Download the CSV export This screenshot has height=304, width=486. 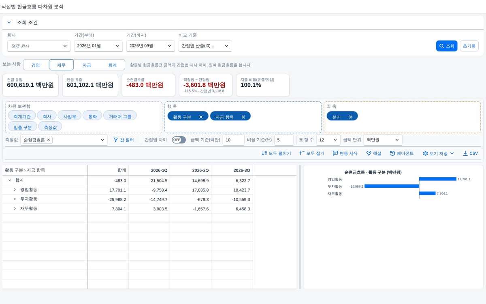[x=470, y=153]
